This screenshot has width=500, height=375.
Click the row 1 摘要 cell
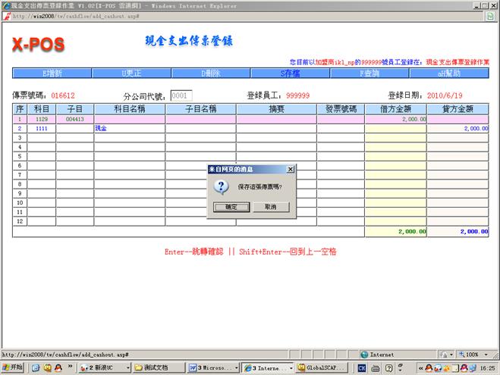(276, 119)
